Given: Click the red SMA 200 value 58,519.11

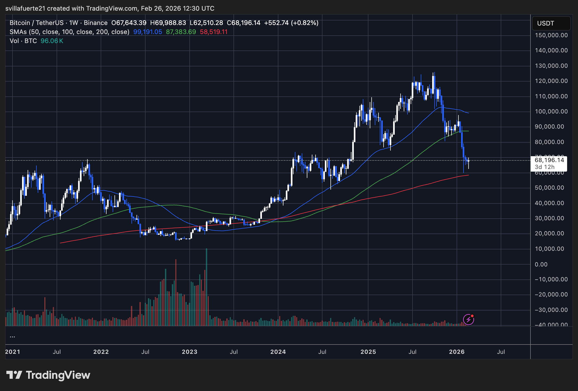Looking at the screenshot, I should pyautogui.click(x=214, y=32).
